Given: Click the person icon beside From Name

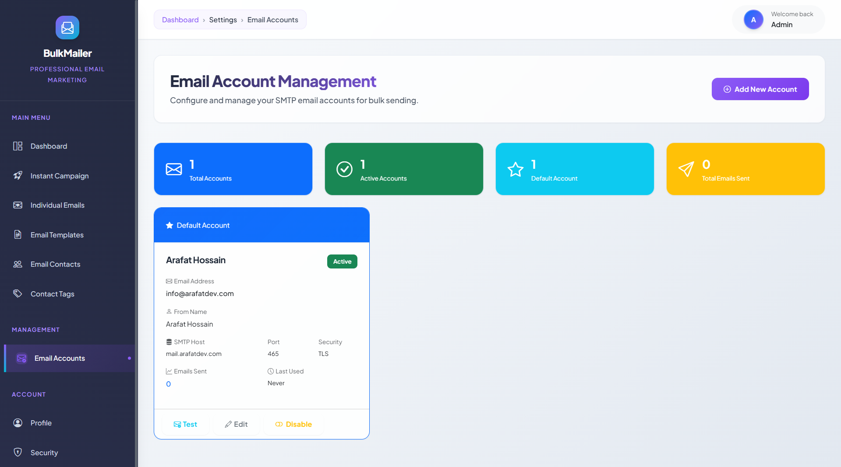Looking at the screenshot, I should 169,312.
